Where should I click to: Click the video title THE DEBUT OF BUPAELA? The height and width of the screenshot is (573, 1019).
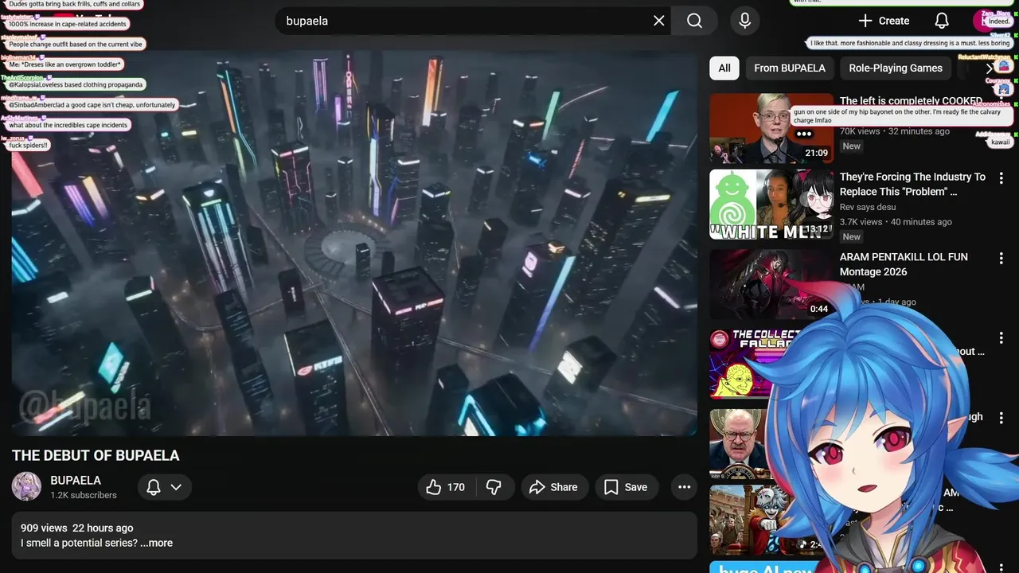[x=96, y=456]
